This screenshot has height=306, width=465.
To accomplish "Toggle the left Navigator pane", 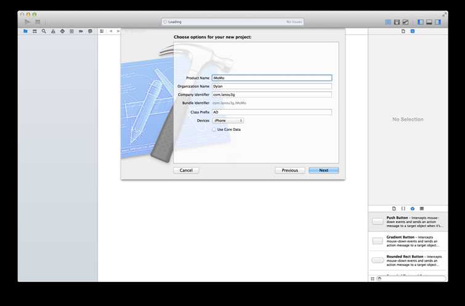I will pos(421,22).
